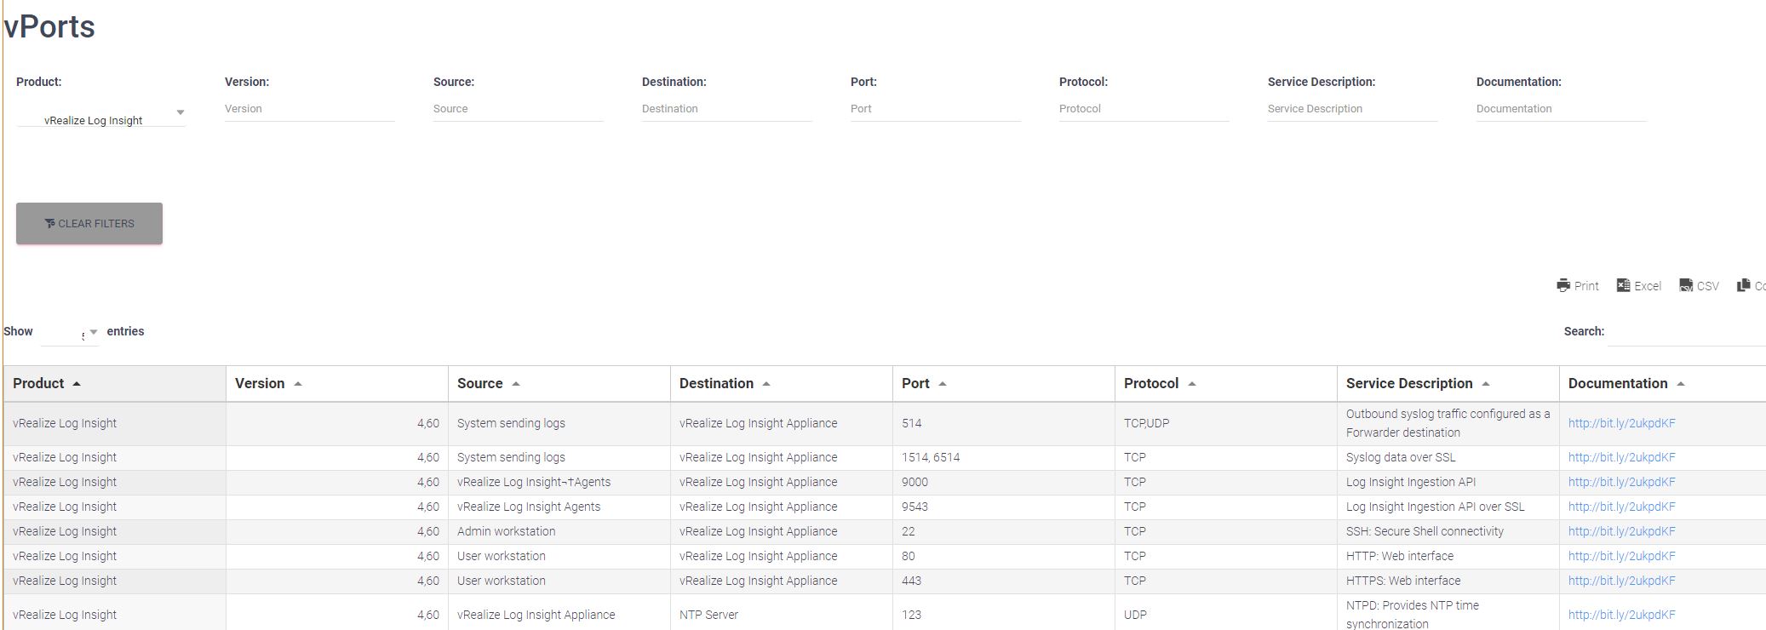
Task: Focus the Documentation filter field
Action: (1561, 109)
